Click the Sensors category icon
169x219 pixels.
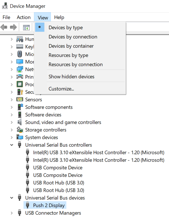pos(20,100)
